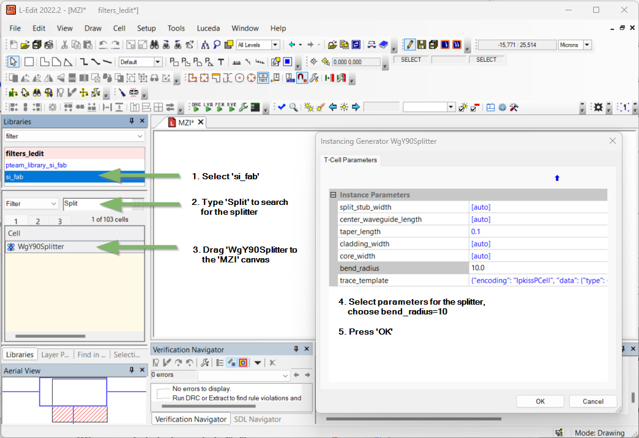Expand the library filter combo box
This screenshot has width=639, height=438.
point(140,136)
